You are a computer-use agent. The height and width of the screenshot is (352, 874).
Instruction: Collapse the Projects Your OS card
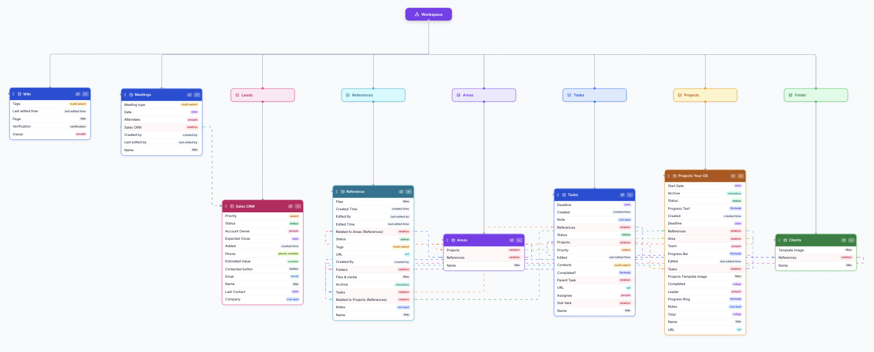click(x=740, y=176)
